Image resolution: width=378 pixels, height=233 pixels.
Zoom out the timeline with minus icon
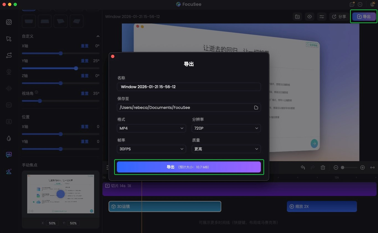tap(336, 167)
